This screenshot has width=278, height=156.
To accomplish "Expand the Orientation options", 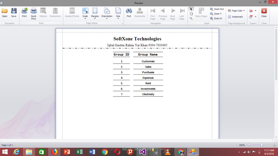I will tap(107, 13).
